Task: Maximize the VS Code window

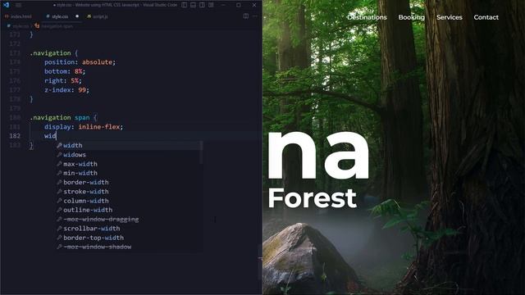Action: coord(239,5)
